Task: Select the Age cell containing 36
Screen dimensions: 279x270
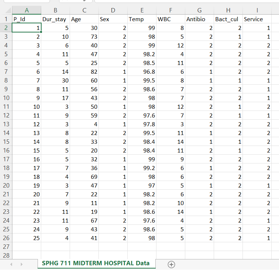Action: 84,168
